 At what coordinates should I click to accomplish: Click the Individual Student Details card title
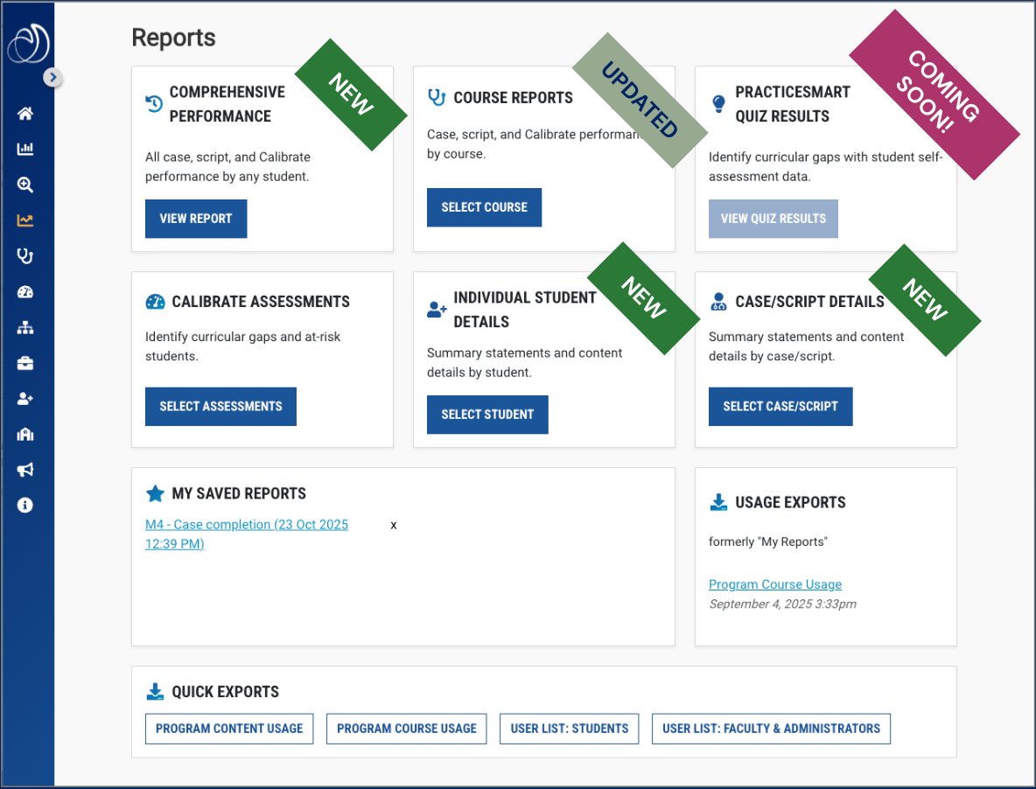(x=525, y=310)
